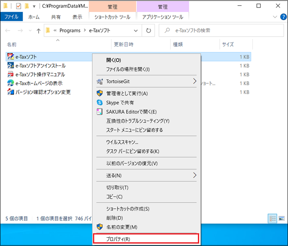Click the e-Taxソフト操作マニュアル PDF icon
This screenshot has width=288, height=246.
tap(11, 74)
